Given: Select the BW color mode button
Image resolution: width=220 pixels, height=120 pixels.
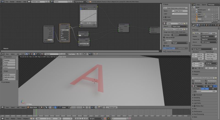Looking at the screenshot, I should [x=207, y=86].
